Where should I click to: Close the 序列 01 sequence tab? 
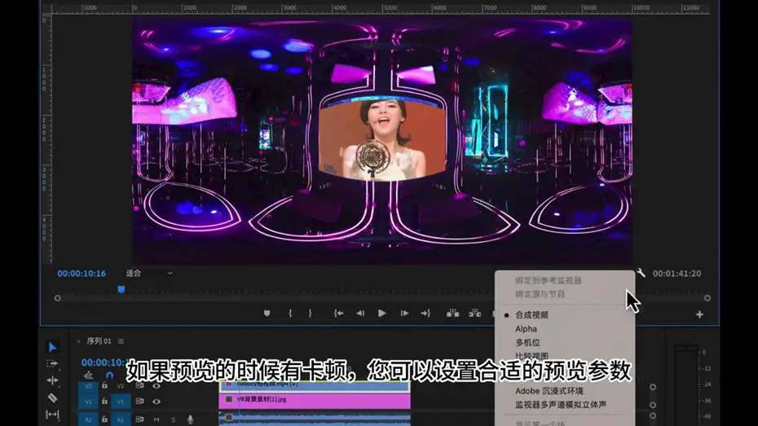click(78, 341)
